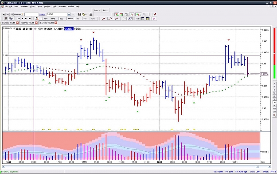This screenshot has width=277, height=174.
Task: Click the RS toolbar button
Action: coord(12,14)
